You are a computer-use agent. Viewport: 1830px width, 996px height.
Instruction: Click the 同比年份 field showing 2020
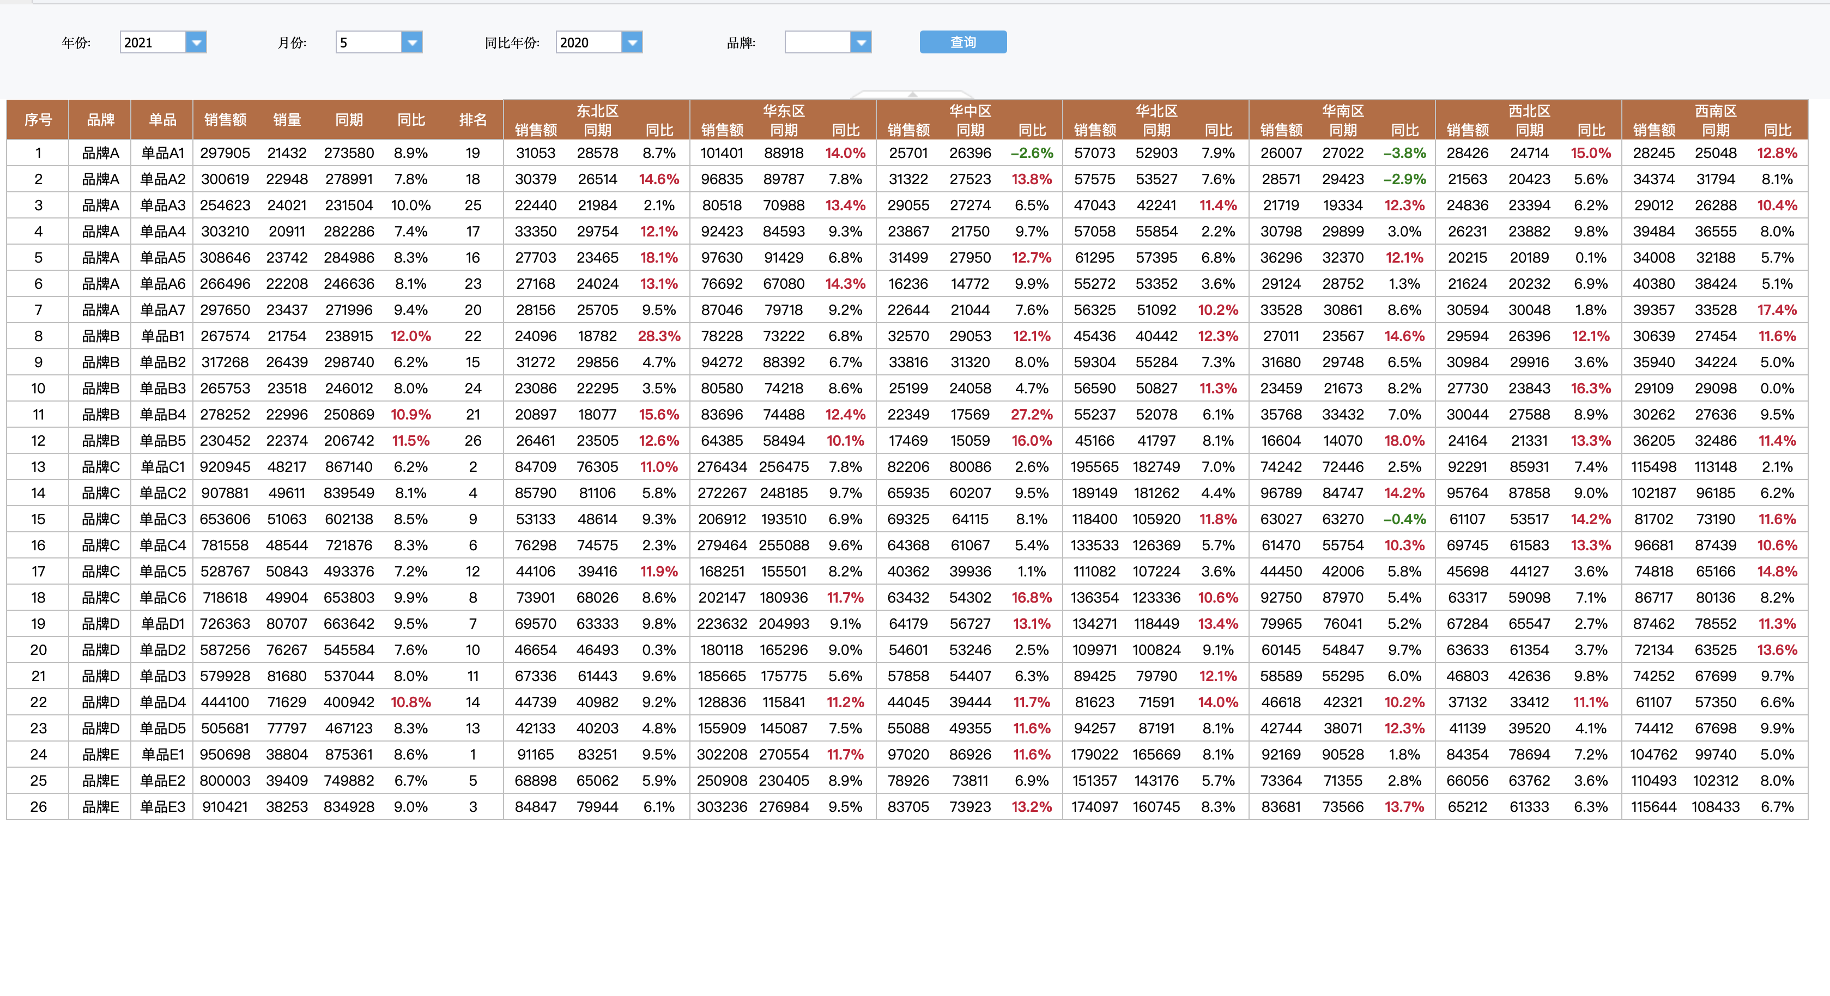[588, 42]
